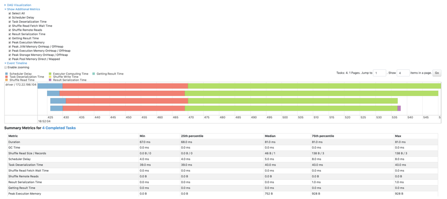Viewport: 447px width, 199px height.
Task: Click the red Task Deserialization Time legend swatch
Action: [6, 77]
